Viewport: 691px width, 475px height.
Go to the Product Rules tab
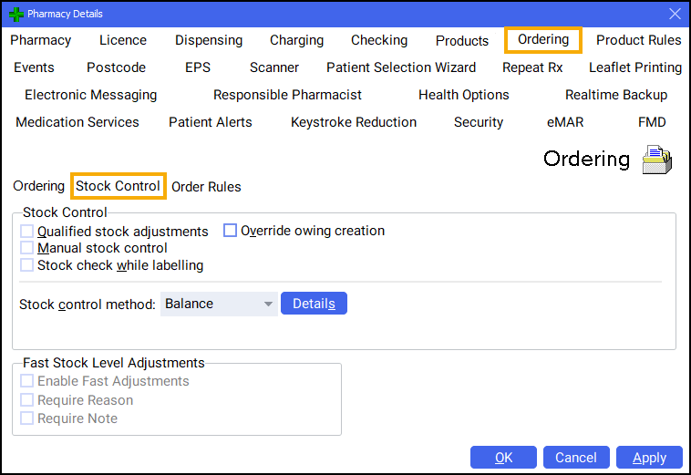pyautogui.click(x=638, y=40)
